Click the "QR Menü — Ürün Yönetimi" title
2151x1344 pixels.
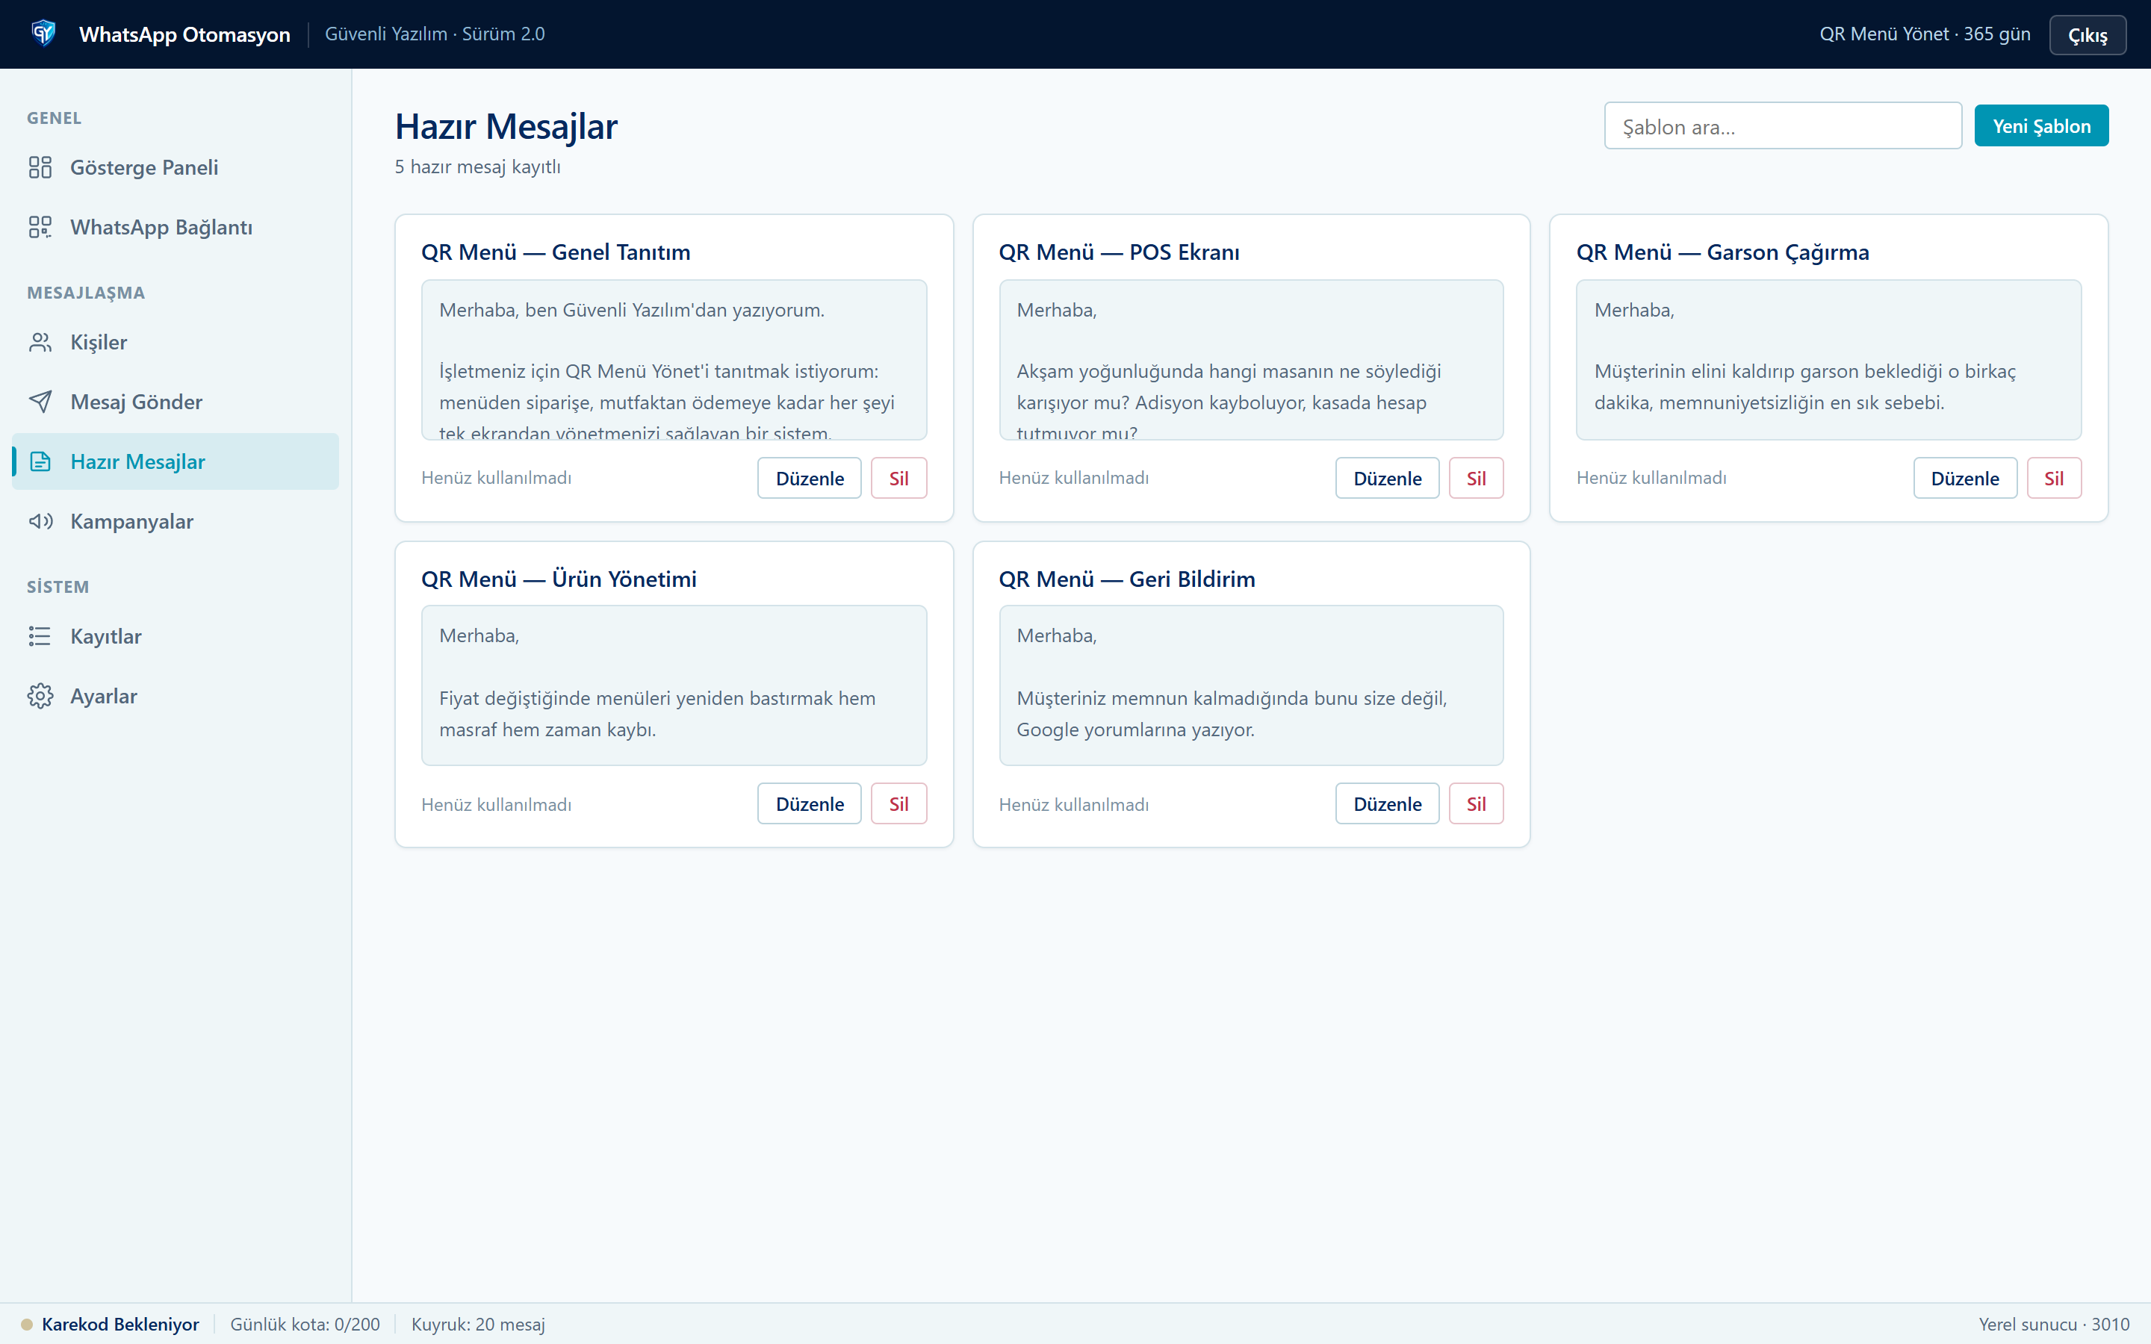coord(559,579)
